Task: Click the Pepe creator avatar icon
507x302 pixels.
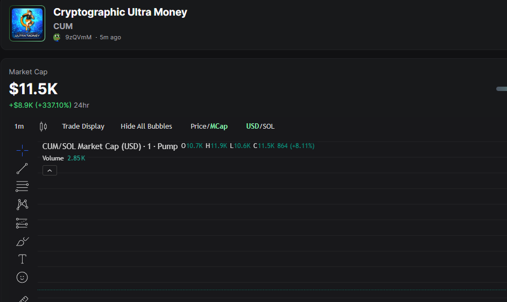Action: point(57,37)
